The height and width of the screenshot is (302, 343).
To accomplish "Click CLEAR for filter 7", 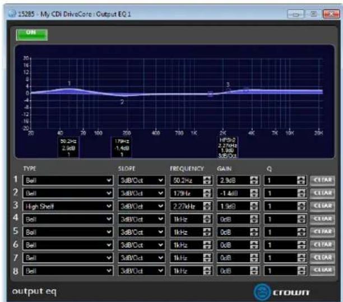I will pyautogui.click(x=322, y=258).
